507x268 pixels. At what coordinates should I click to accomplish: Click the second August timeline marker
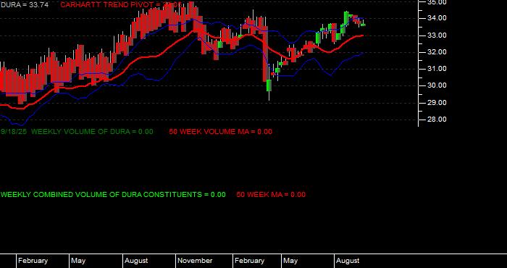(x=348, y=261)
